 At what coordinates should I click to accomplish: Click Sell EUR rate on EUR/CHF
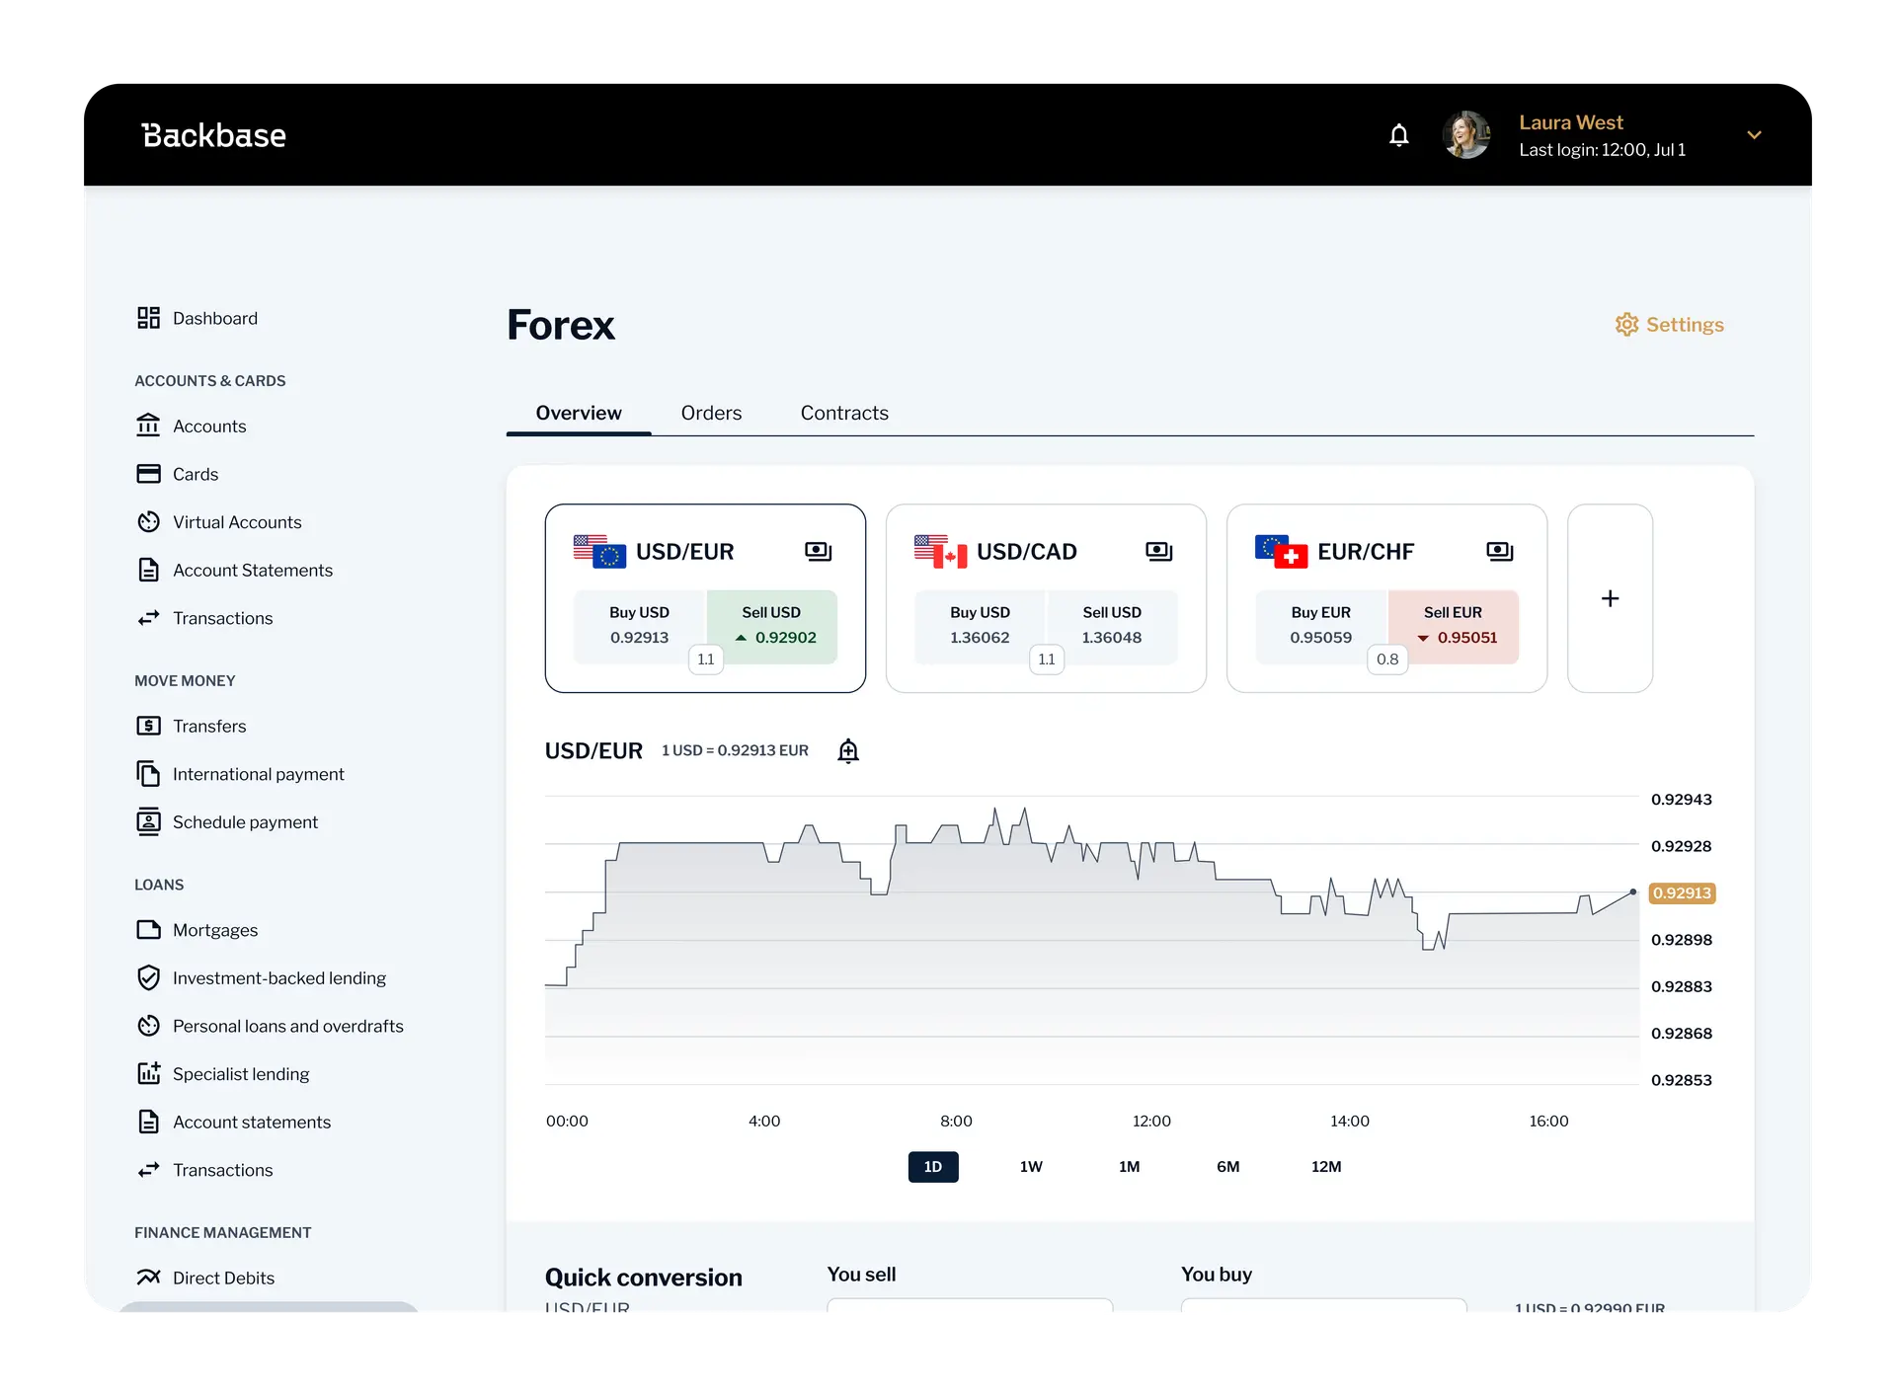click(1453, 626)
